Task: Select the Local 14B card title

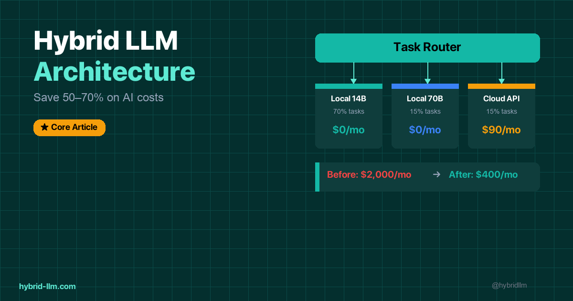Action: (349, 99)
